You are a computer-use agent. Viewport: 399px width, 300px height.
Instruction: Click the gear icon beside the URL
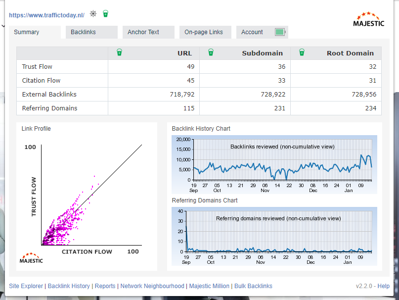[x=93, y=14]
